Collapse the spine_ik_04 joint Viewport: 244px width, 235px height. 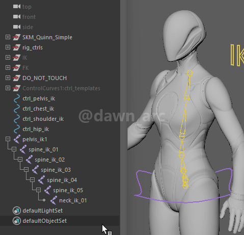pos(32,180)
